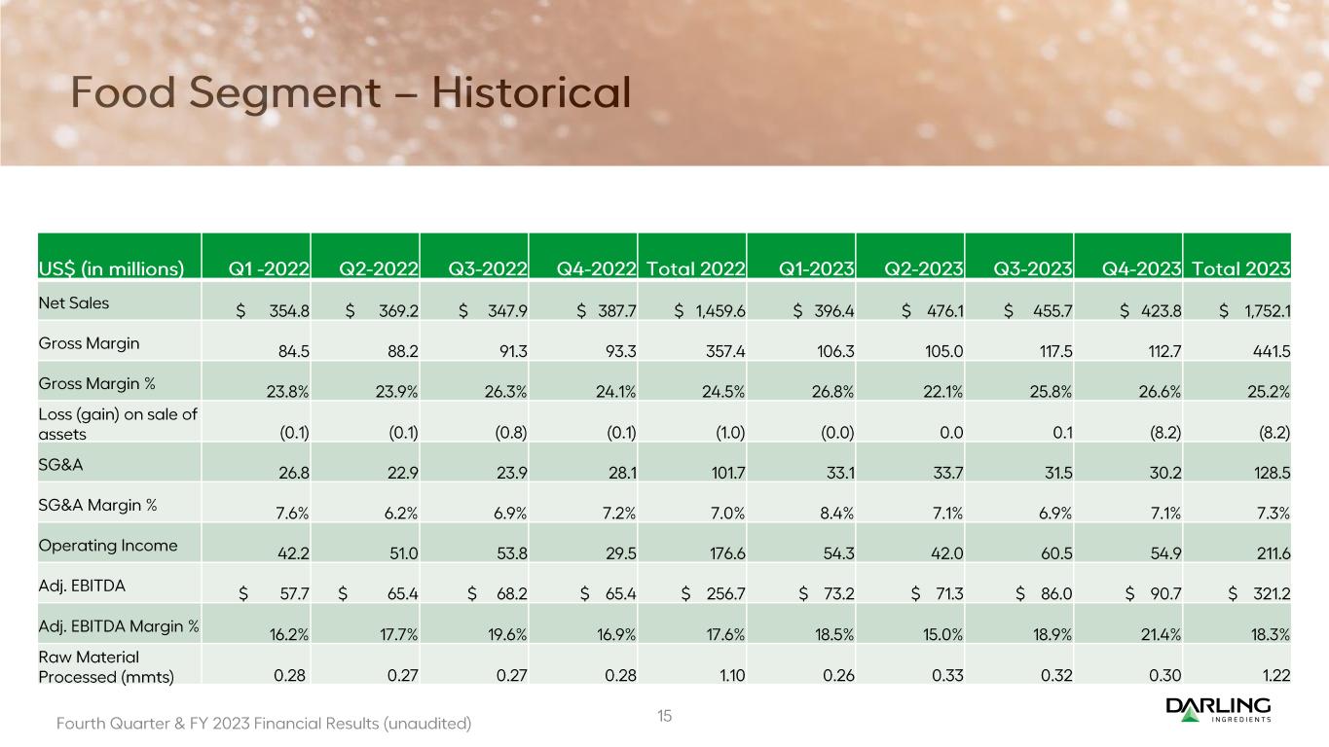Click SG&A value 28.1 for Q4-2022
Screen dimensions: 1329x747
click(622, 472)
